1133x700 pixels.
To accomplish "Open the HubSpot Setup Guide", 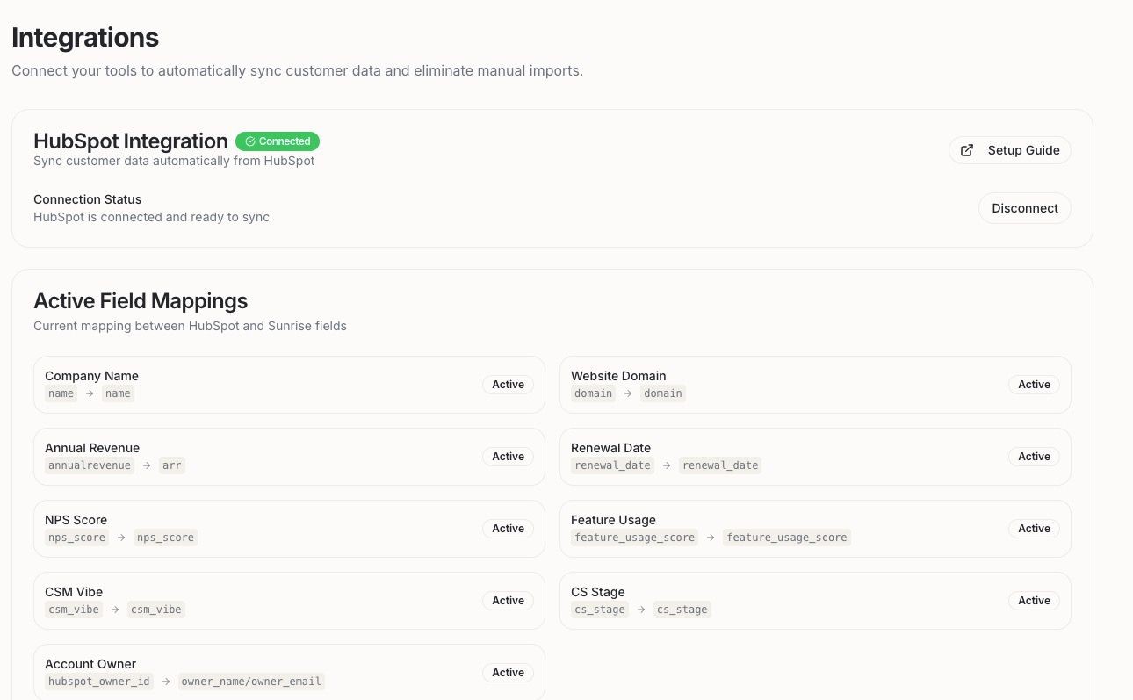I will [1009, 150].
